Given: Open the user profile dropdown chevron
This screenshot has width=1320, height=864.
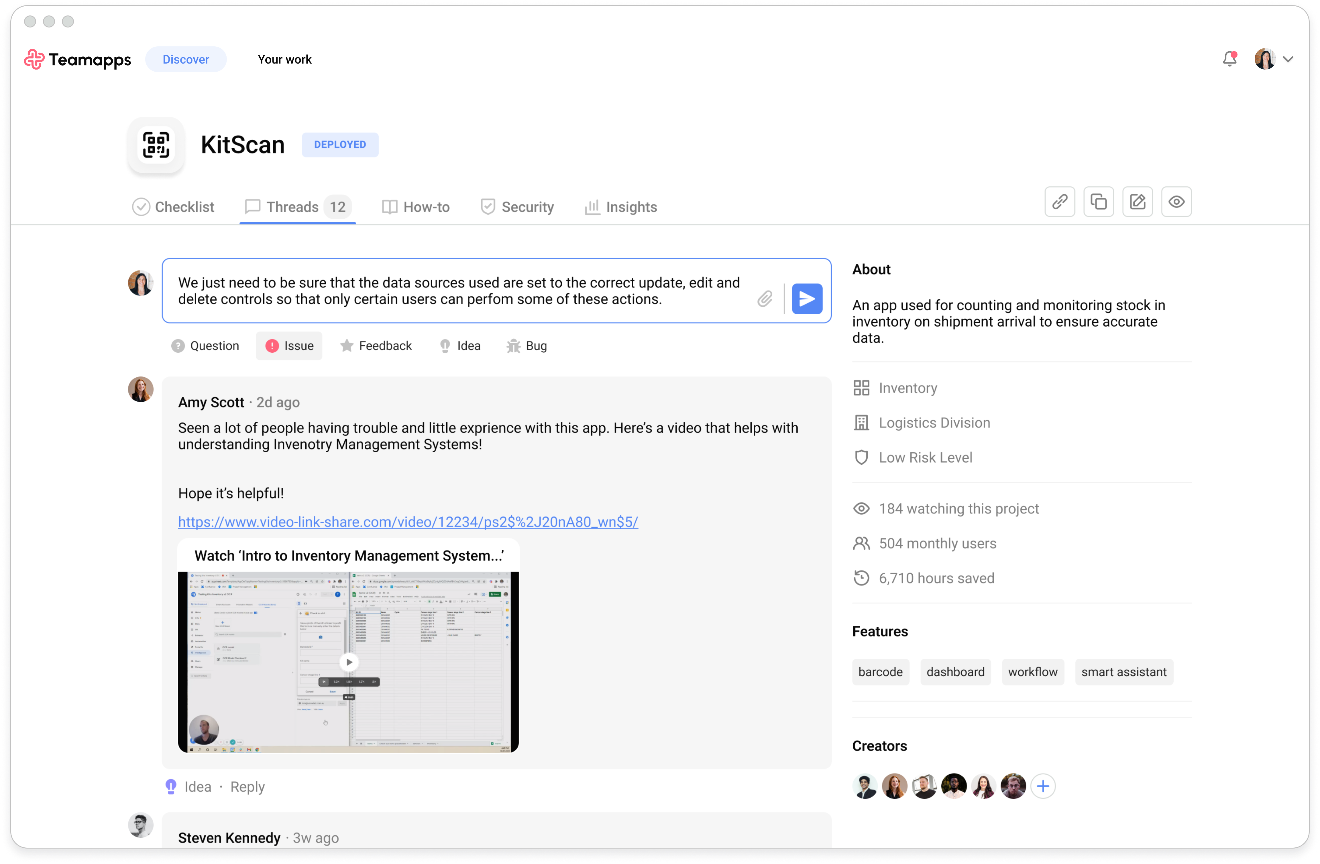Looking at the screenshot, I should point(1288,59).
